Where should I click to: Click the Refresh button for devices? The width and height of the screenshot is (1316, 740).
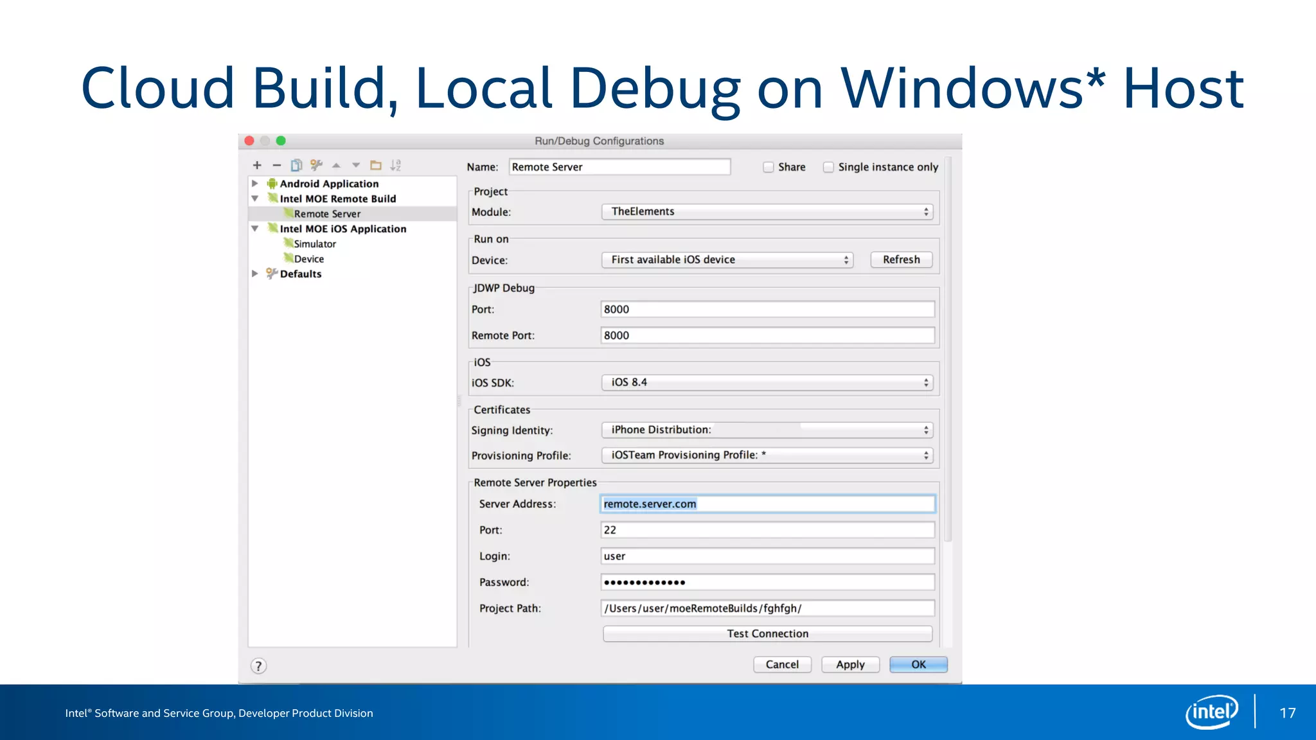[902, 260]
